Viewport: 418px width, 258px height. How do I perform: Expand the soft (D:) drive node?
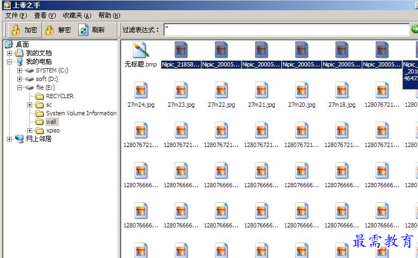(19, 79)
